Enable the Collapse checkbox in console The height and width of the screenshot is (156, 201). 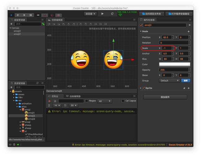coord(123,101)
